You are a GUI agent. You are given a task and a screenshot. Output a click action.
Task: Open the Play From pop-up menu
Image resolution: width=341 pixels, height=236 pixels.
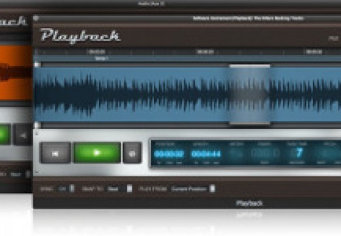pos(193,189)
